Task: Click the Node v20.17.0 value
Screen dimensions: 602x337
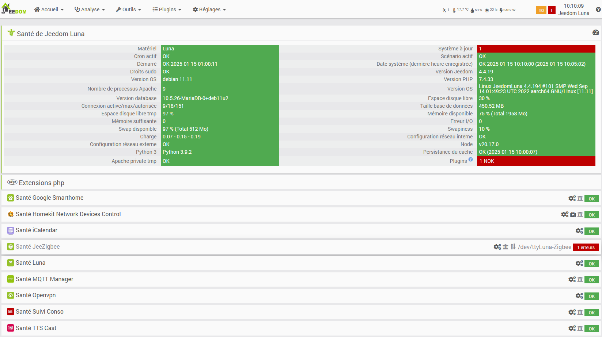Action: point(536,144)
